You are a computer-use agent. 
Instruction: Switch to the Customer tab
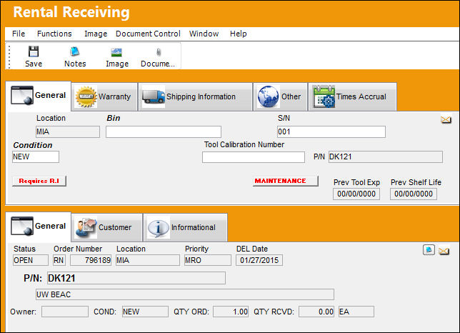[107, 228]
